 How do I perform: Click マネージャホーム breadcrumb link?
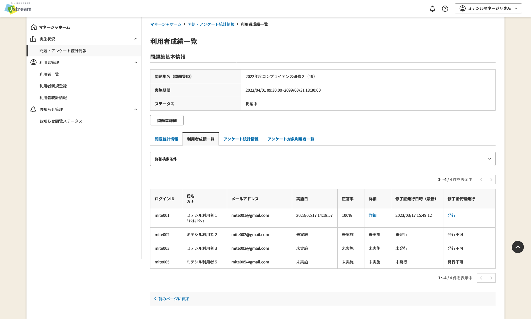(166, 24)
